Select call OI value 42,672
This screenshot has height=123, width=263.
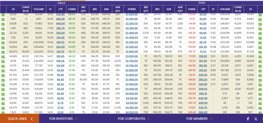point(13,52)
